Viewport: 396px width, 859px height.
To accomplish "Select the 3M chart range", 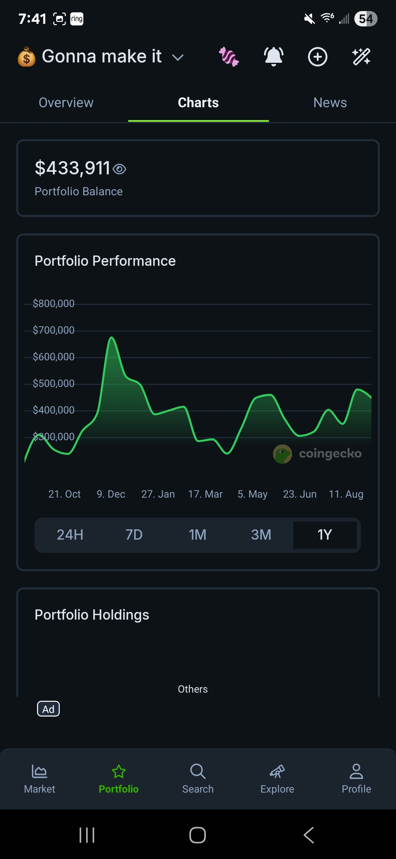I will coord(261,535).
